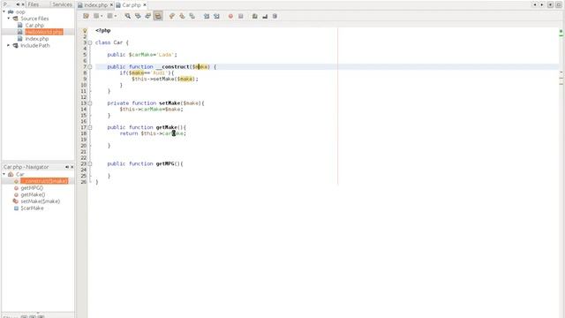Screen dimensions: 565x318
Task: Collapse the oop project node
Action: (x=4, y=11)
